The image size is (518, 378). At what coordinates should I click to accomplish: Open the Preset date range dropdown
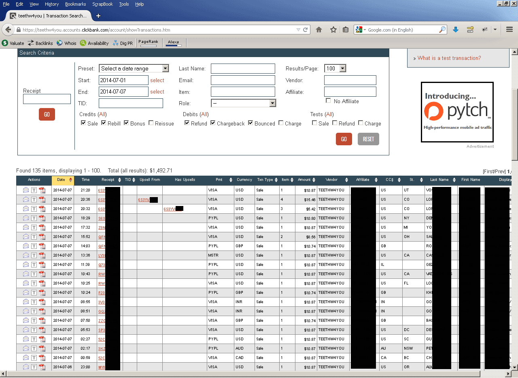[x=134, y=68]
